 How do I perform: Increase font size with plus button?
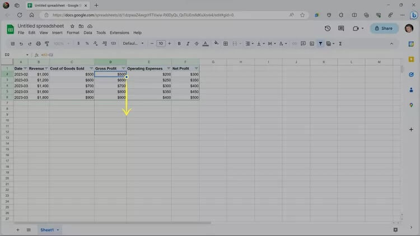tap(170, 44)
